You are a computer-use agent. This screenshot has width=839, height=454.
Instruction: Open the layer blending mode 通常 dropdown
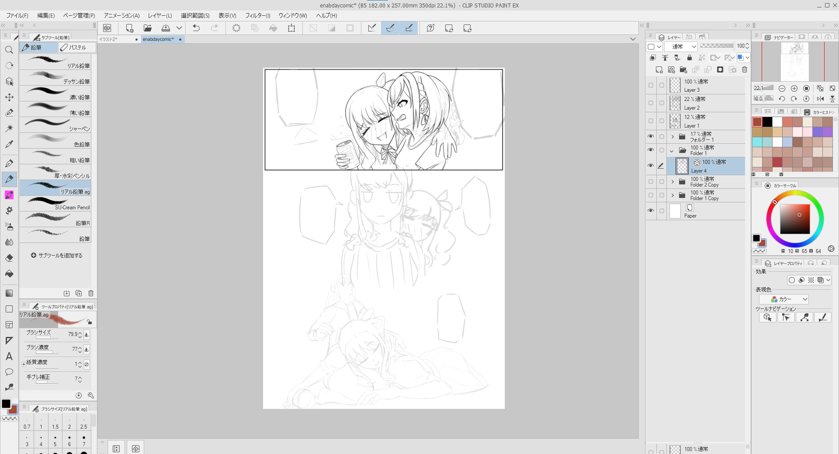[682, 46]
